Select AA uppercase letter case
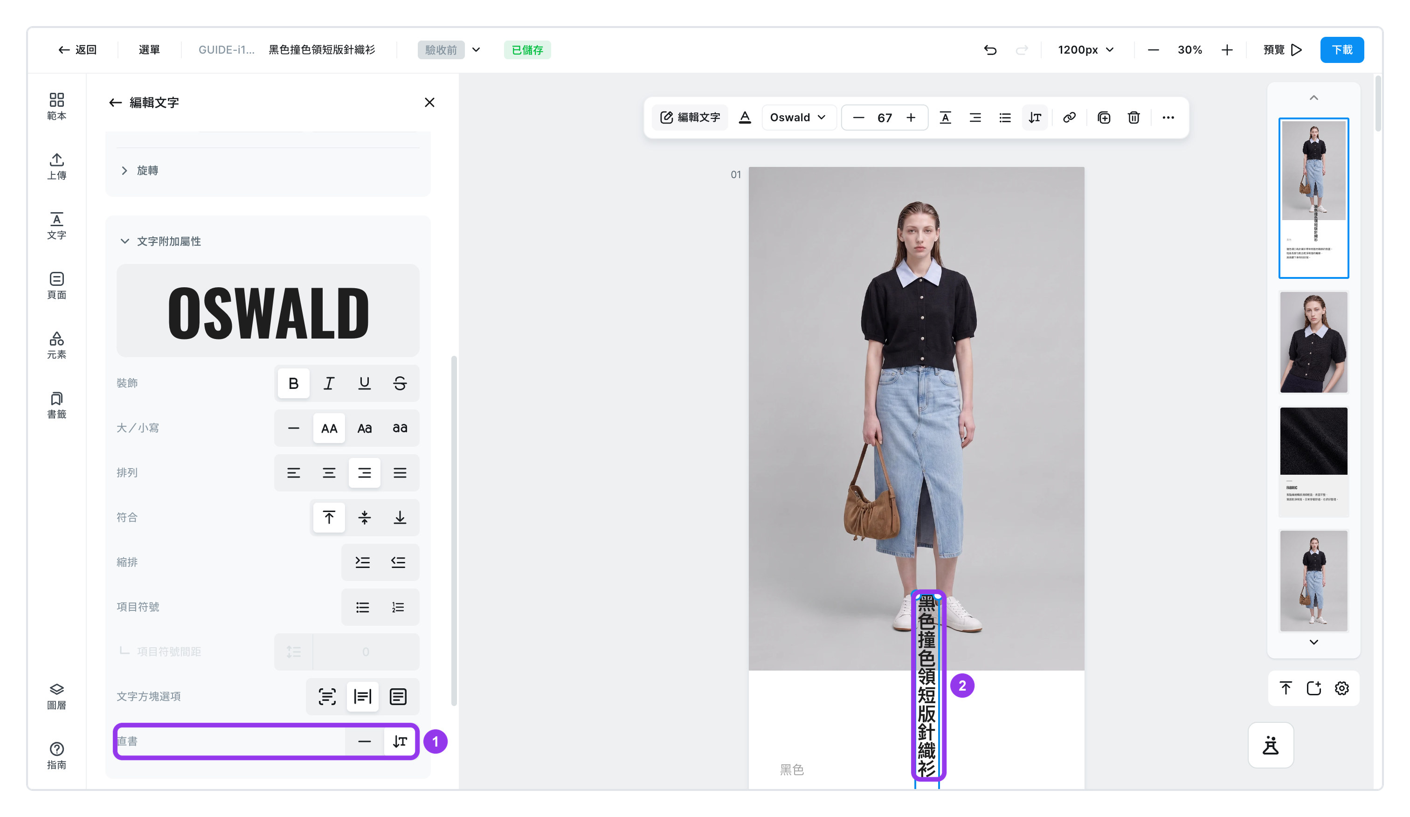This screenshot has width=1410, height=817. [329, 428]
